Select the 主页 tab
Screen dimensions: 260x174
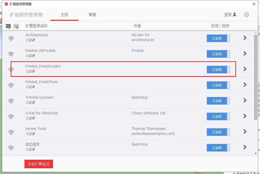click(x=64, y=15)
